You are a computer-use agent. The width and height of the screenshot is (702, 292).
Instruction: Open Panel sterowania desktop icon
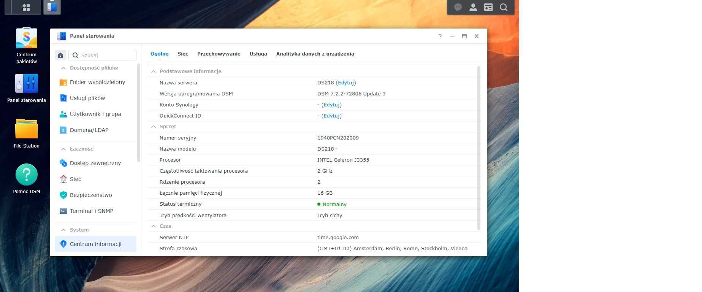tap(27, 88)
